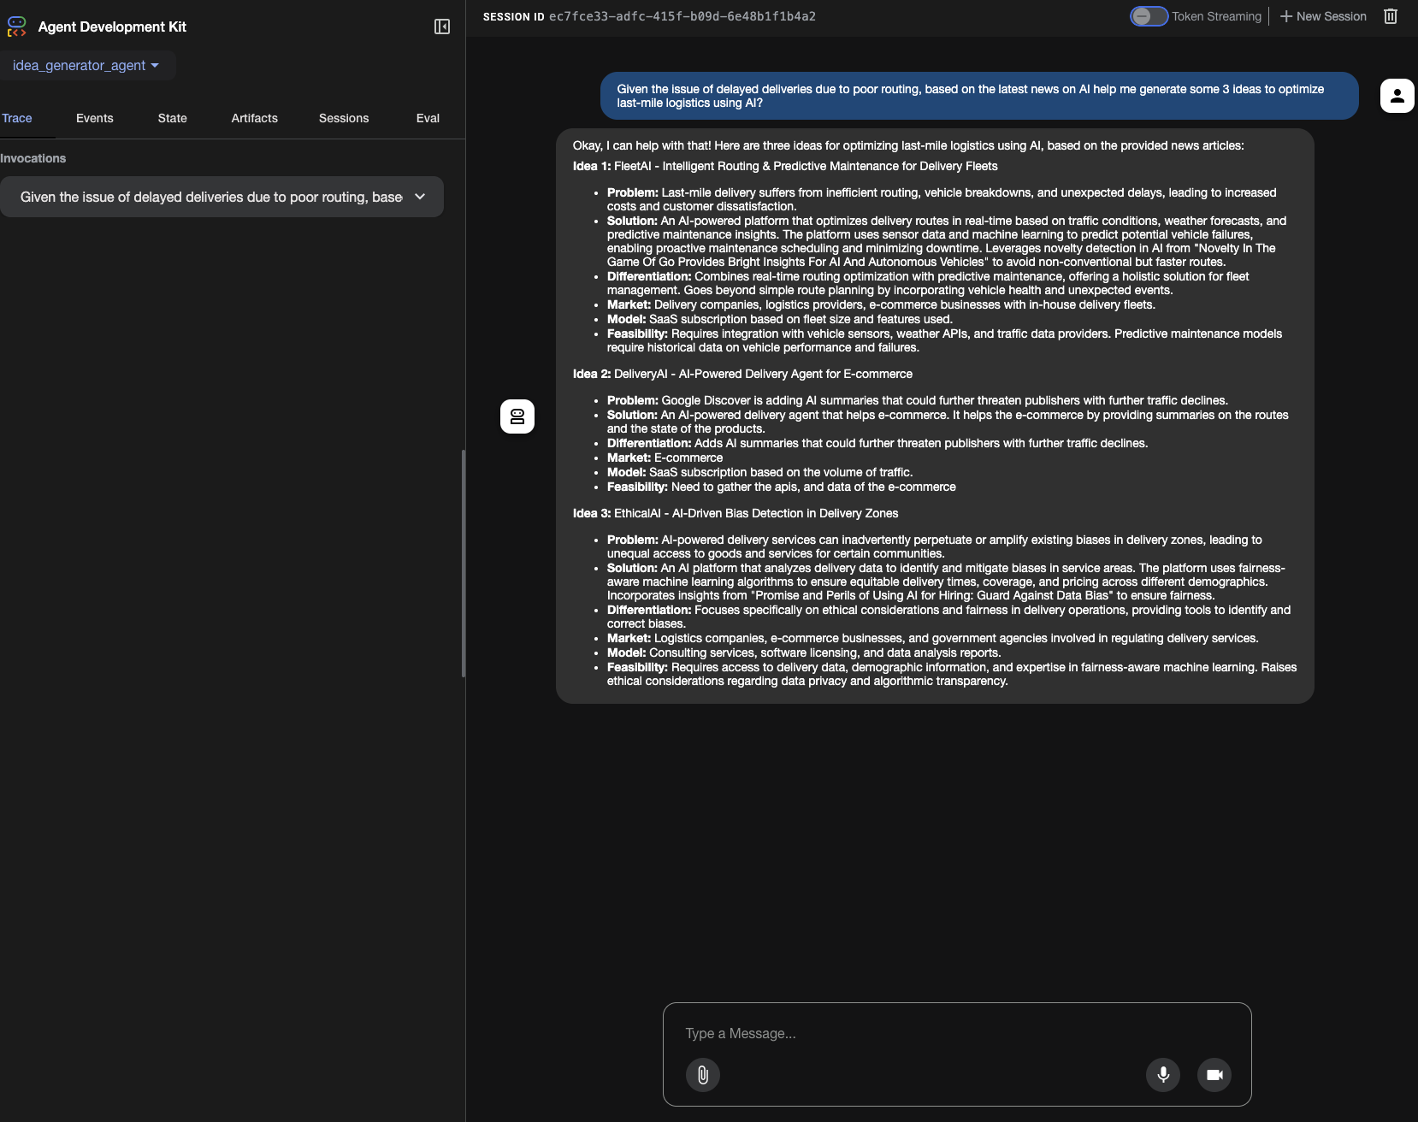1418x1122 pixels.
Task: Open the State tab
Action: coord(172,118)
